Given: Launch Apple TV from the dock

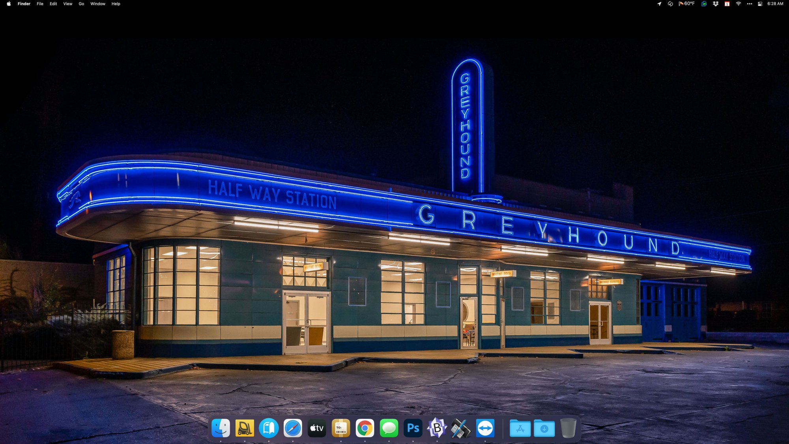Looking at the screenshot, I should point(317,428).
